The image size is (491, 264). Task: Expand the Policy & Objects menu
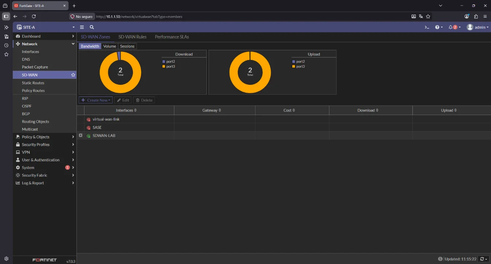(45, 137)
